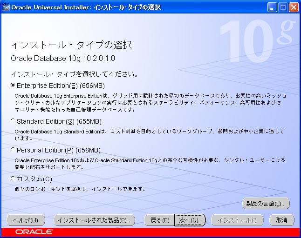The height and width of the screenshot is (238, 301).
Task: Click the Standard Edition description text
Action: 150,135
